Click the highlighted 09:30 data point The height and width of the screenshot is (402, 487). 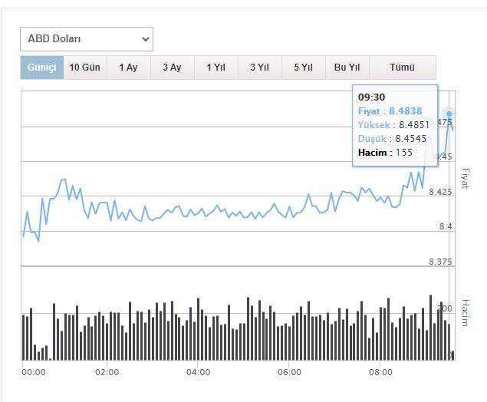(x=449, y=114)
